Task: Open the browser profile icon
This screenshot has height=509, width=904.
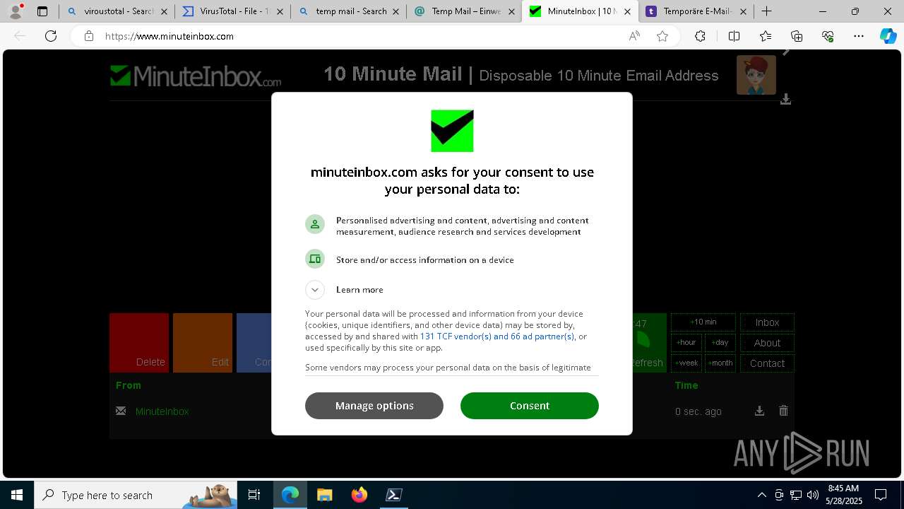Action: point(15,11)
